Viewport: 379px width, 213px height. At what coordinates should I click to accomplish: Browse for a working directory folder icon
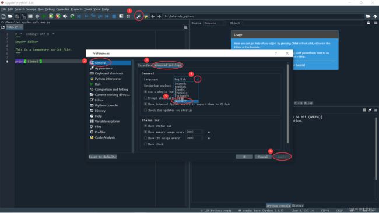pyautogui.click(x=368, y=16)
